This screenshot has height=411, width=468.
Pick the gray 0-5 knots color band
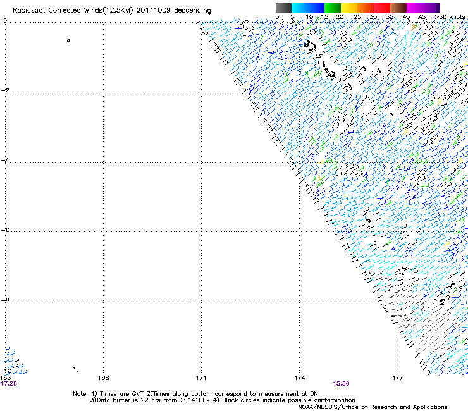pyautogui.click(x=283, y=8)
